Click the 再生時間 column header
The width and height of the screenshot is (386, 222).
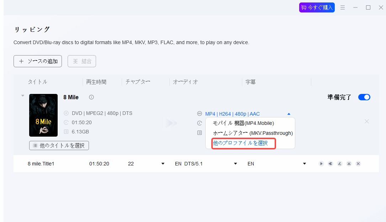(x=96, y=82)
